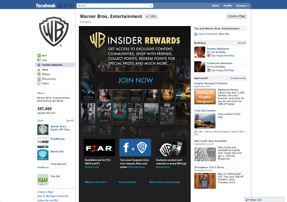The height and width of the screenshot is (202, 287).
Task: Click the friend icon beside Katie Carruthers
Action: (x=196, y=34)
